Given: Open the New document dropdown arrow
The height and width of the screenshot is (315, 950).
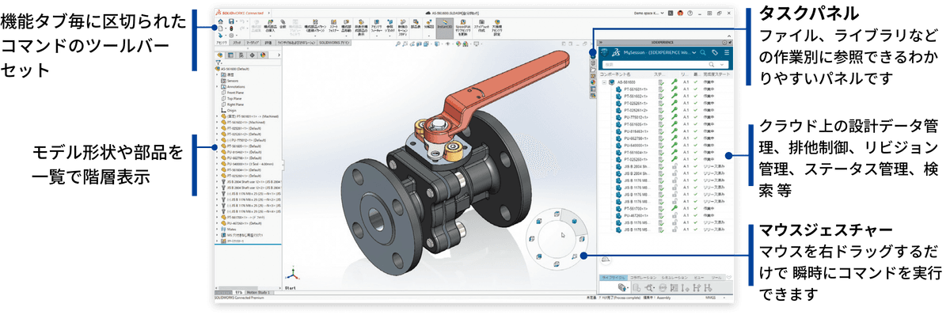Looking at the screenshot, I should tap(226, 28).
